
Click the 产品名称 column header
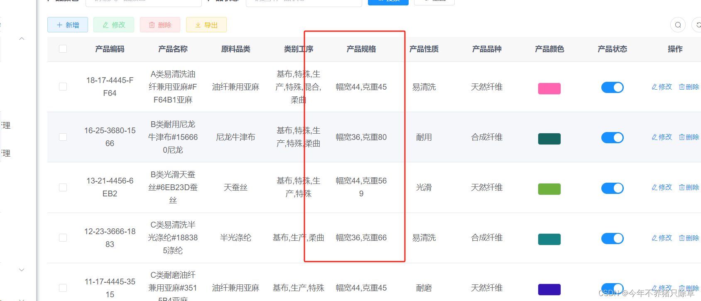coord(173,49)
